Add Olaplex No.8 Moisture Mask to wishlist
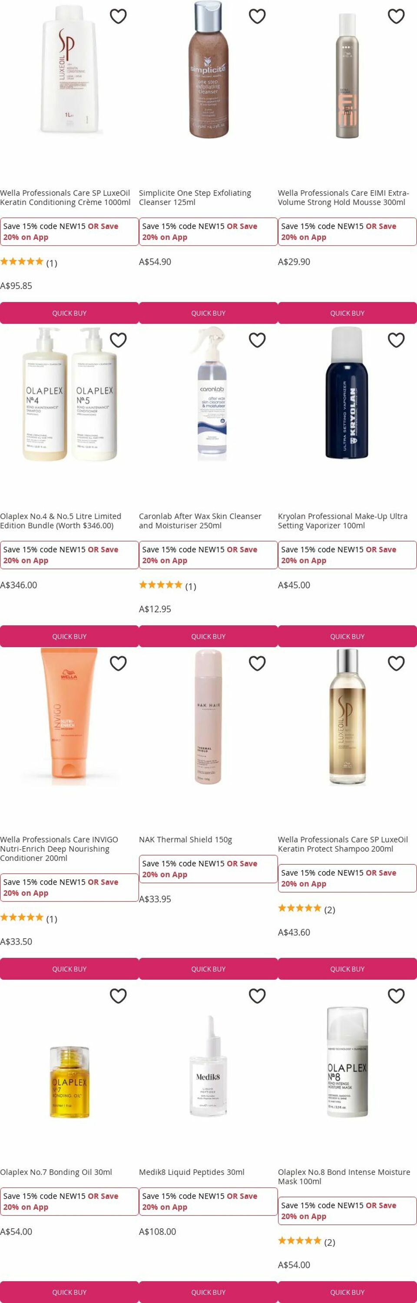The image size is (417, 1303). 396,995
